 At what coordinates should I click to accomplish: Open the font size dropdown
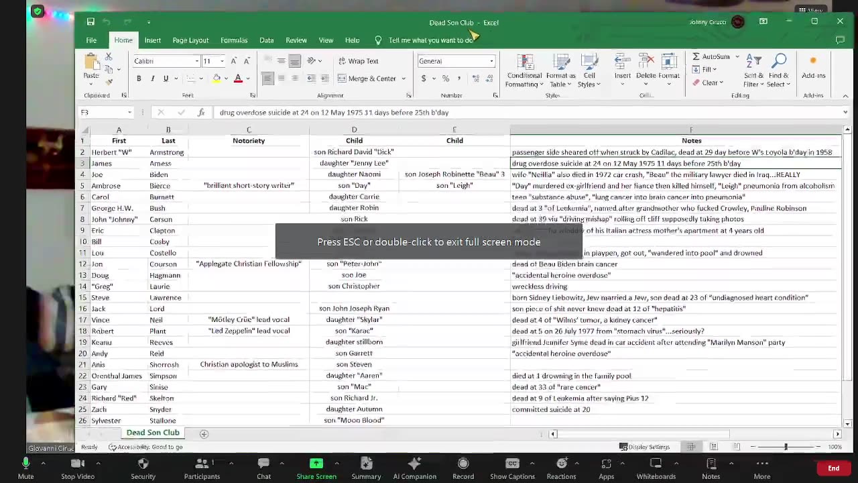[223, 61]
